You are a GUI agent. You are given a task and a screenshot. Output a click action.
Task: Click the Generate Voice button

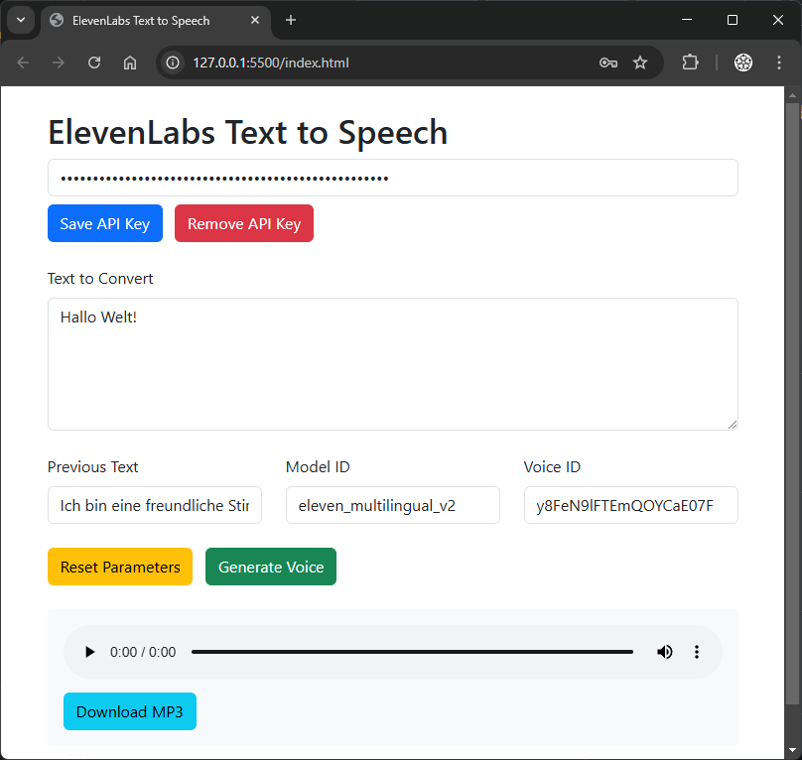pyautogui.click(x=271, y=567)
